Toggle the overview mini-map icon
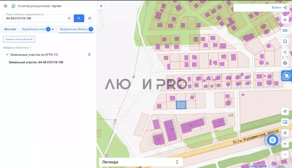Viewport: 292px width, 168px height. [285, 122]
